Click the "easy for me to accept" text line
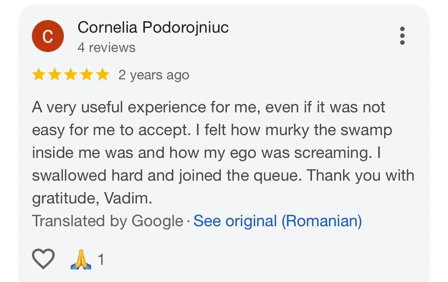Viewport: 448px width, 282px height. (x=110, y=130)
